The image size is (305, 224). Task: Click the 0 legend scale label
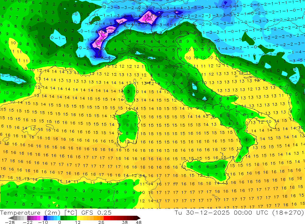tap(59, 222)
